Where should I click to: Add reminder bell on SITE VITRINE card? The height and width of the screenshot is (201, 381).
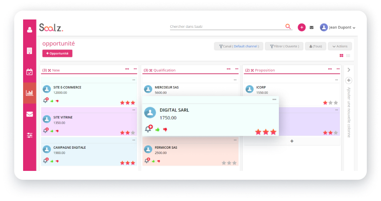coord(45,130)
